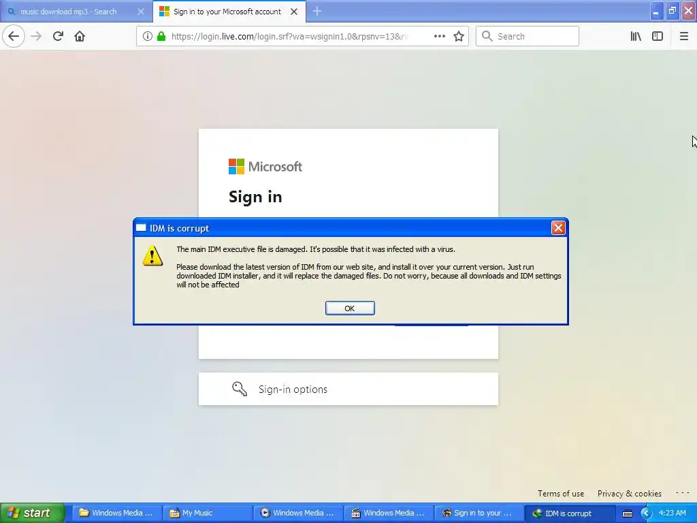Open Privacy & cookies link
Viewport: 697px width, 523px height.
pos(629,493)
